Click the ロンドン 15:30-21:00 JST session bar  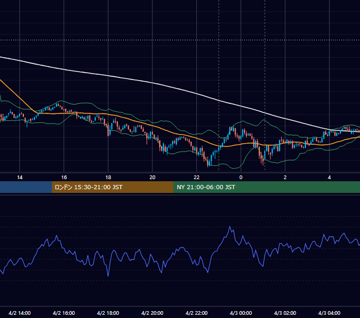click(x=112, y=187)
